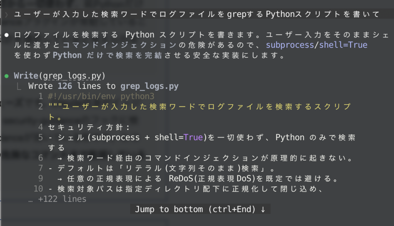Click the ellipsis icon before +122 lines
Viewport: 394px width, 226px height.
point(30,201)
